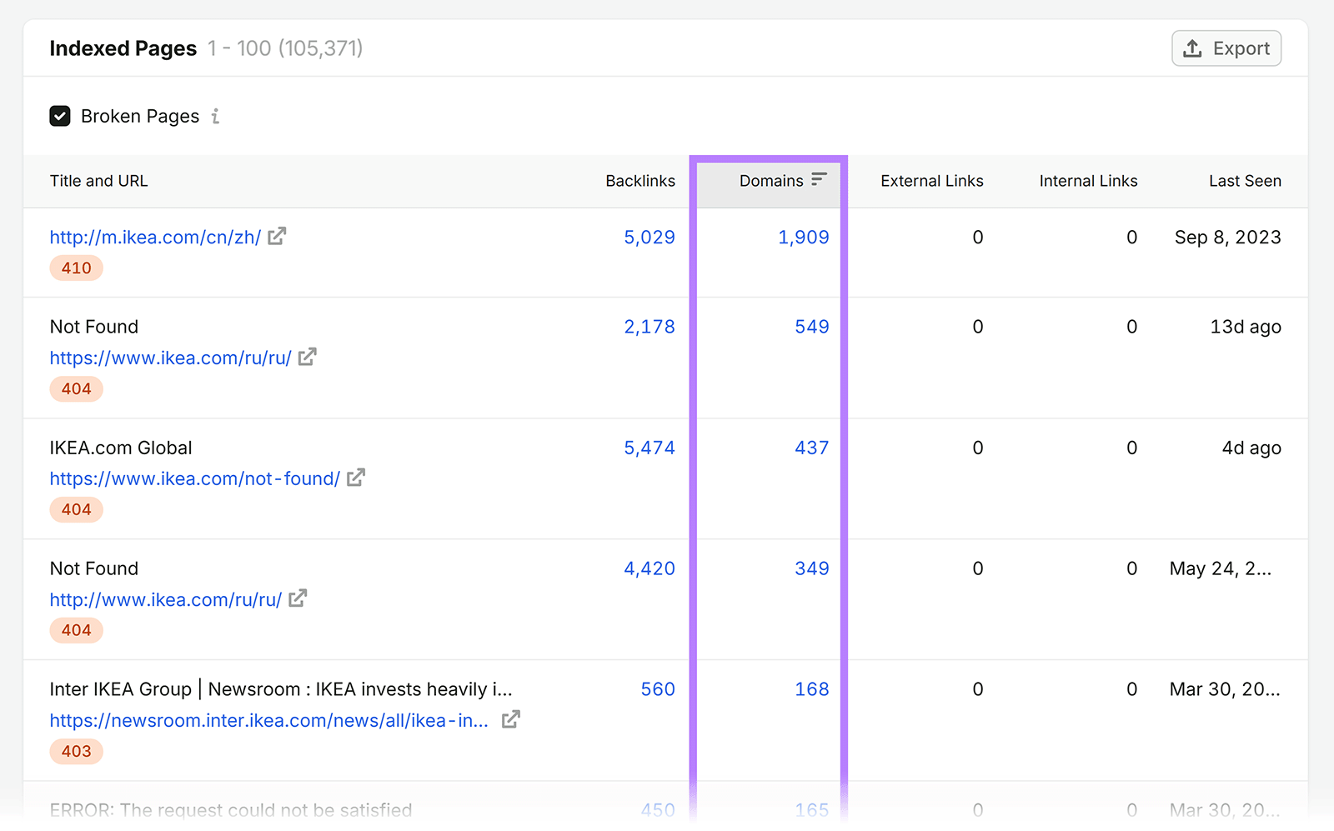1334x831 pixels.
Task: Click backlinks value 5,029
Action: tap(649, 238)
